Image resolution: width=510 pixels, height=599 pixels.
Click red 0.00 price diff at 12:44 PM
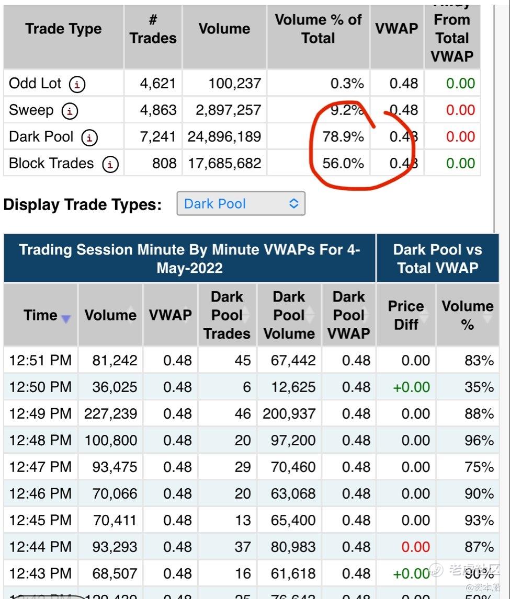tap(415, 547)
